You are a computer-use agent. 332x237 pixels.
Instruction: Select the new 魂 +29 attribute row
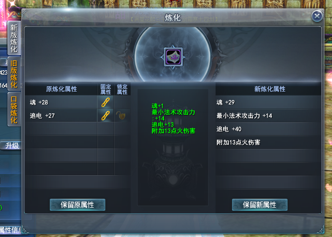(x=268, y=102)
